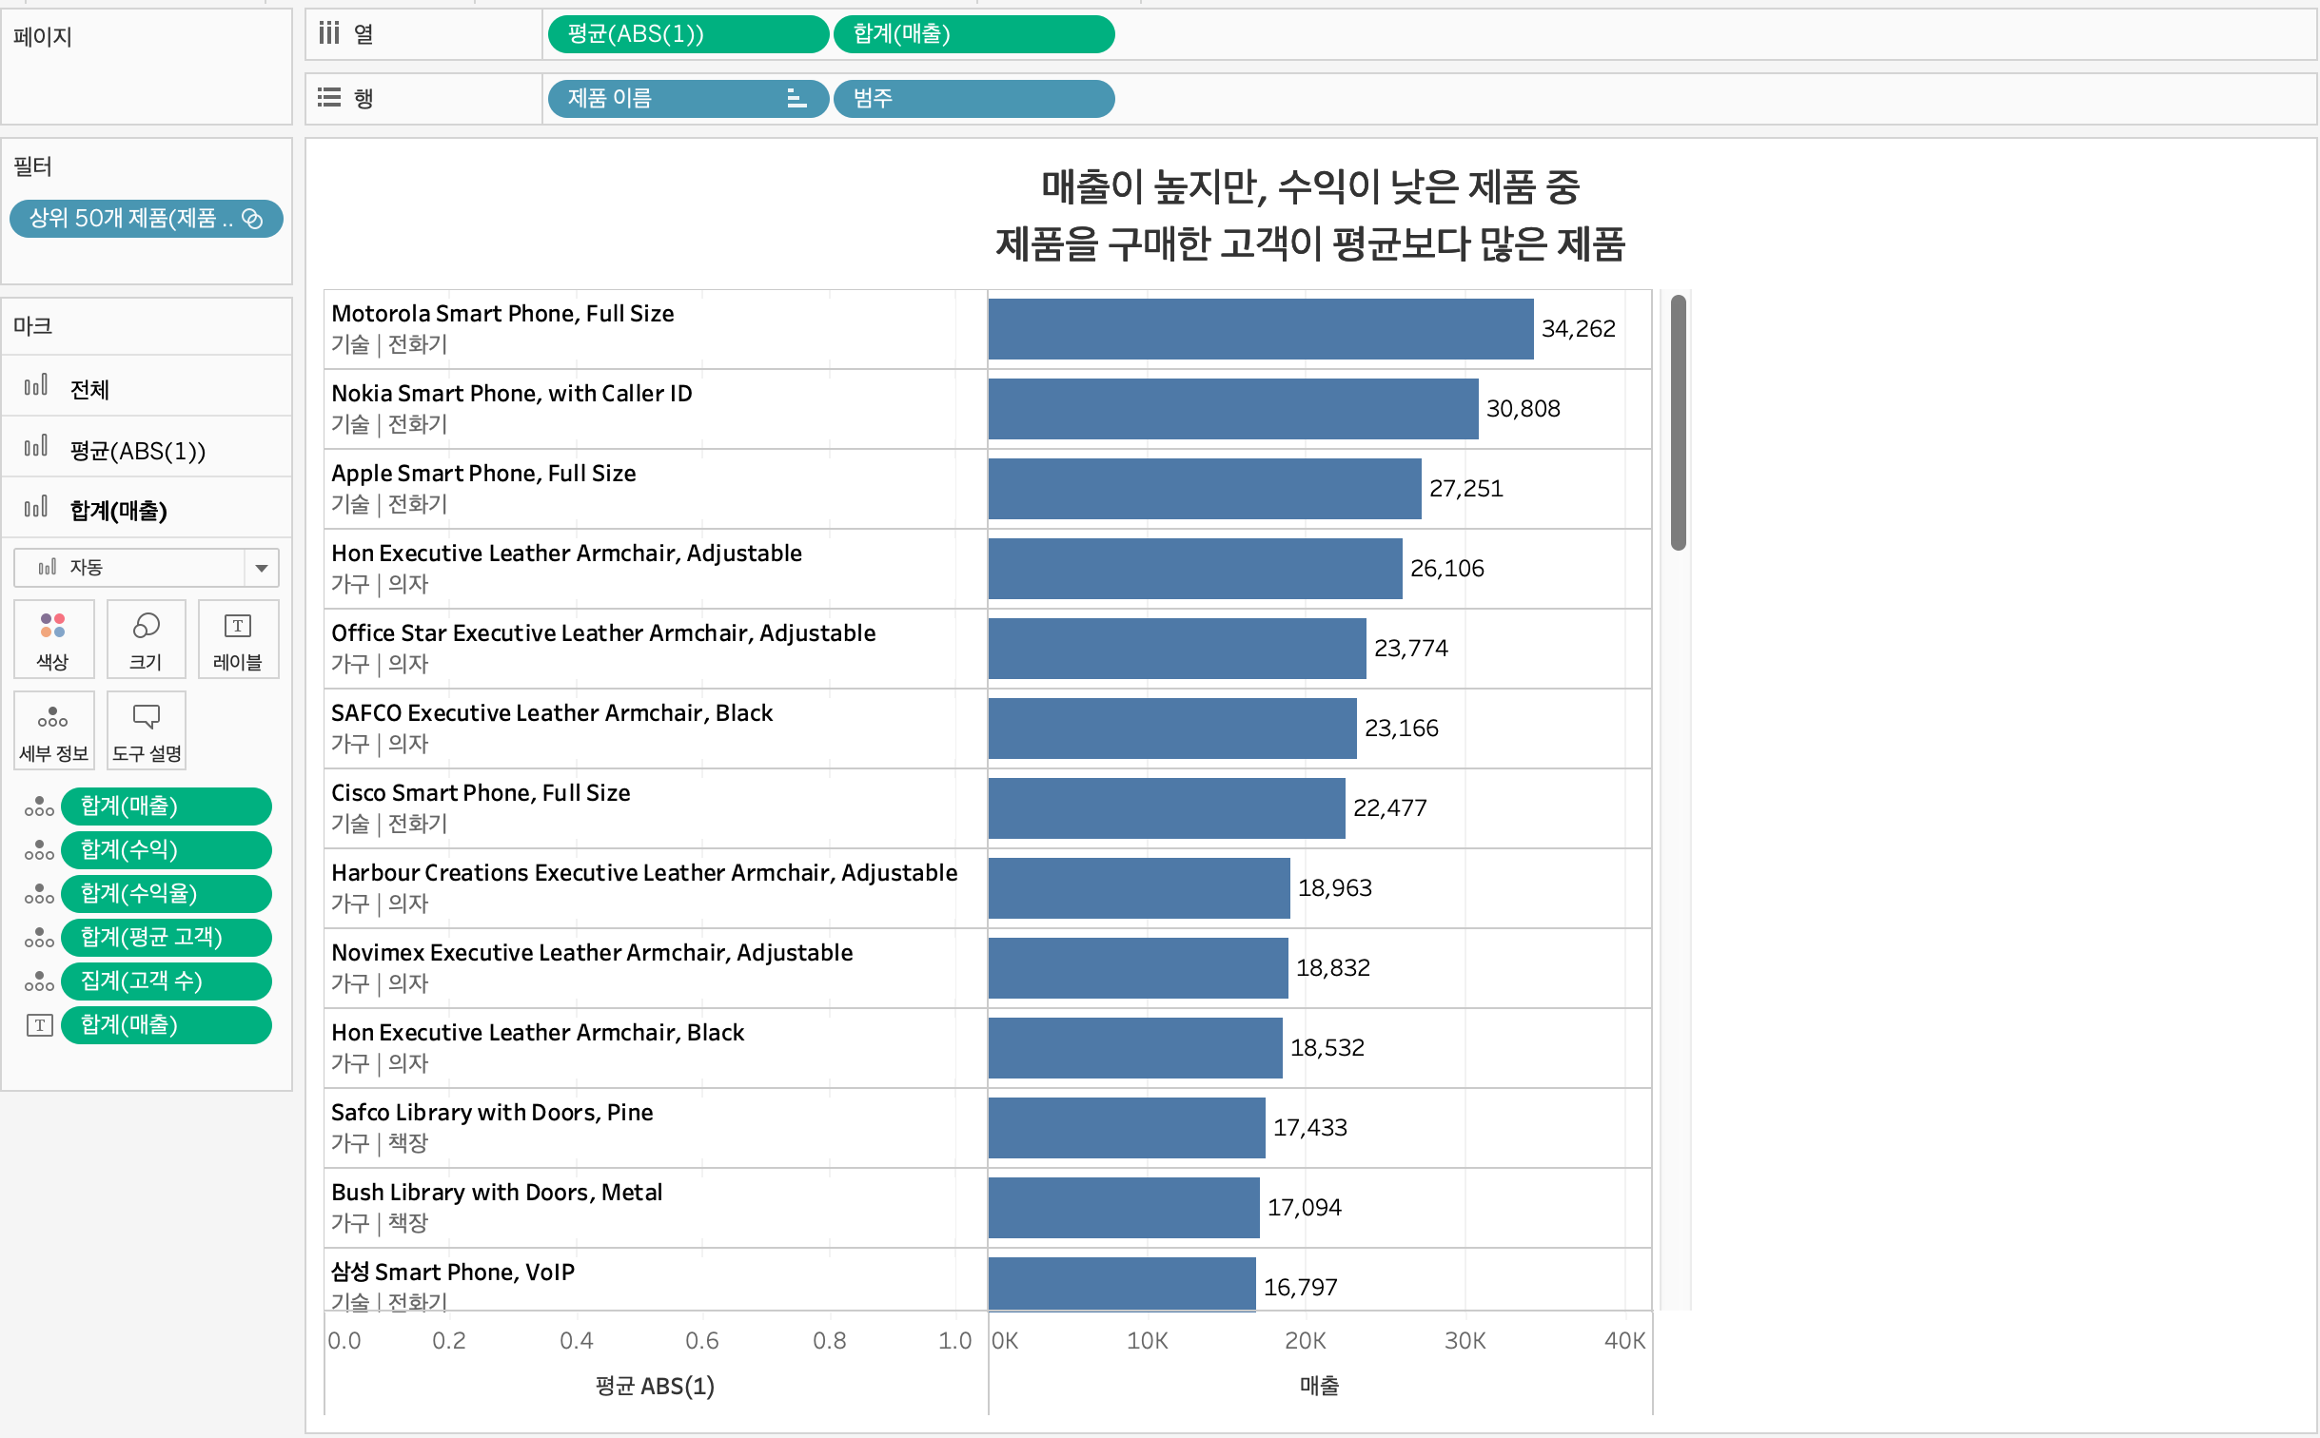Switch to the 합계(매출) marks tab
This screenshot has height=1438, width=2320.
point(147,509)
